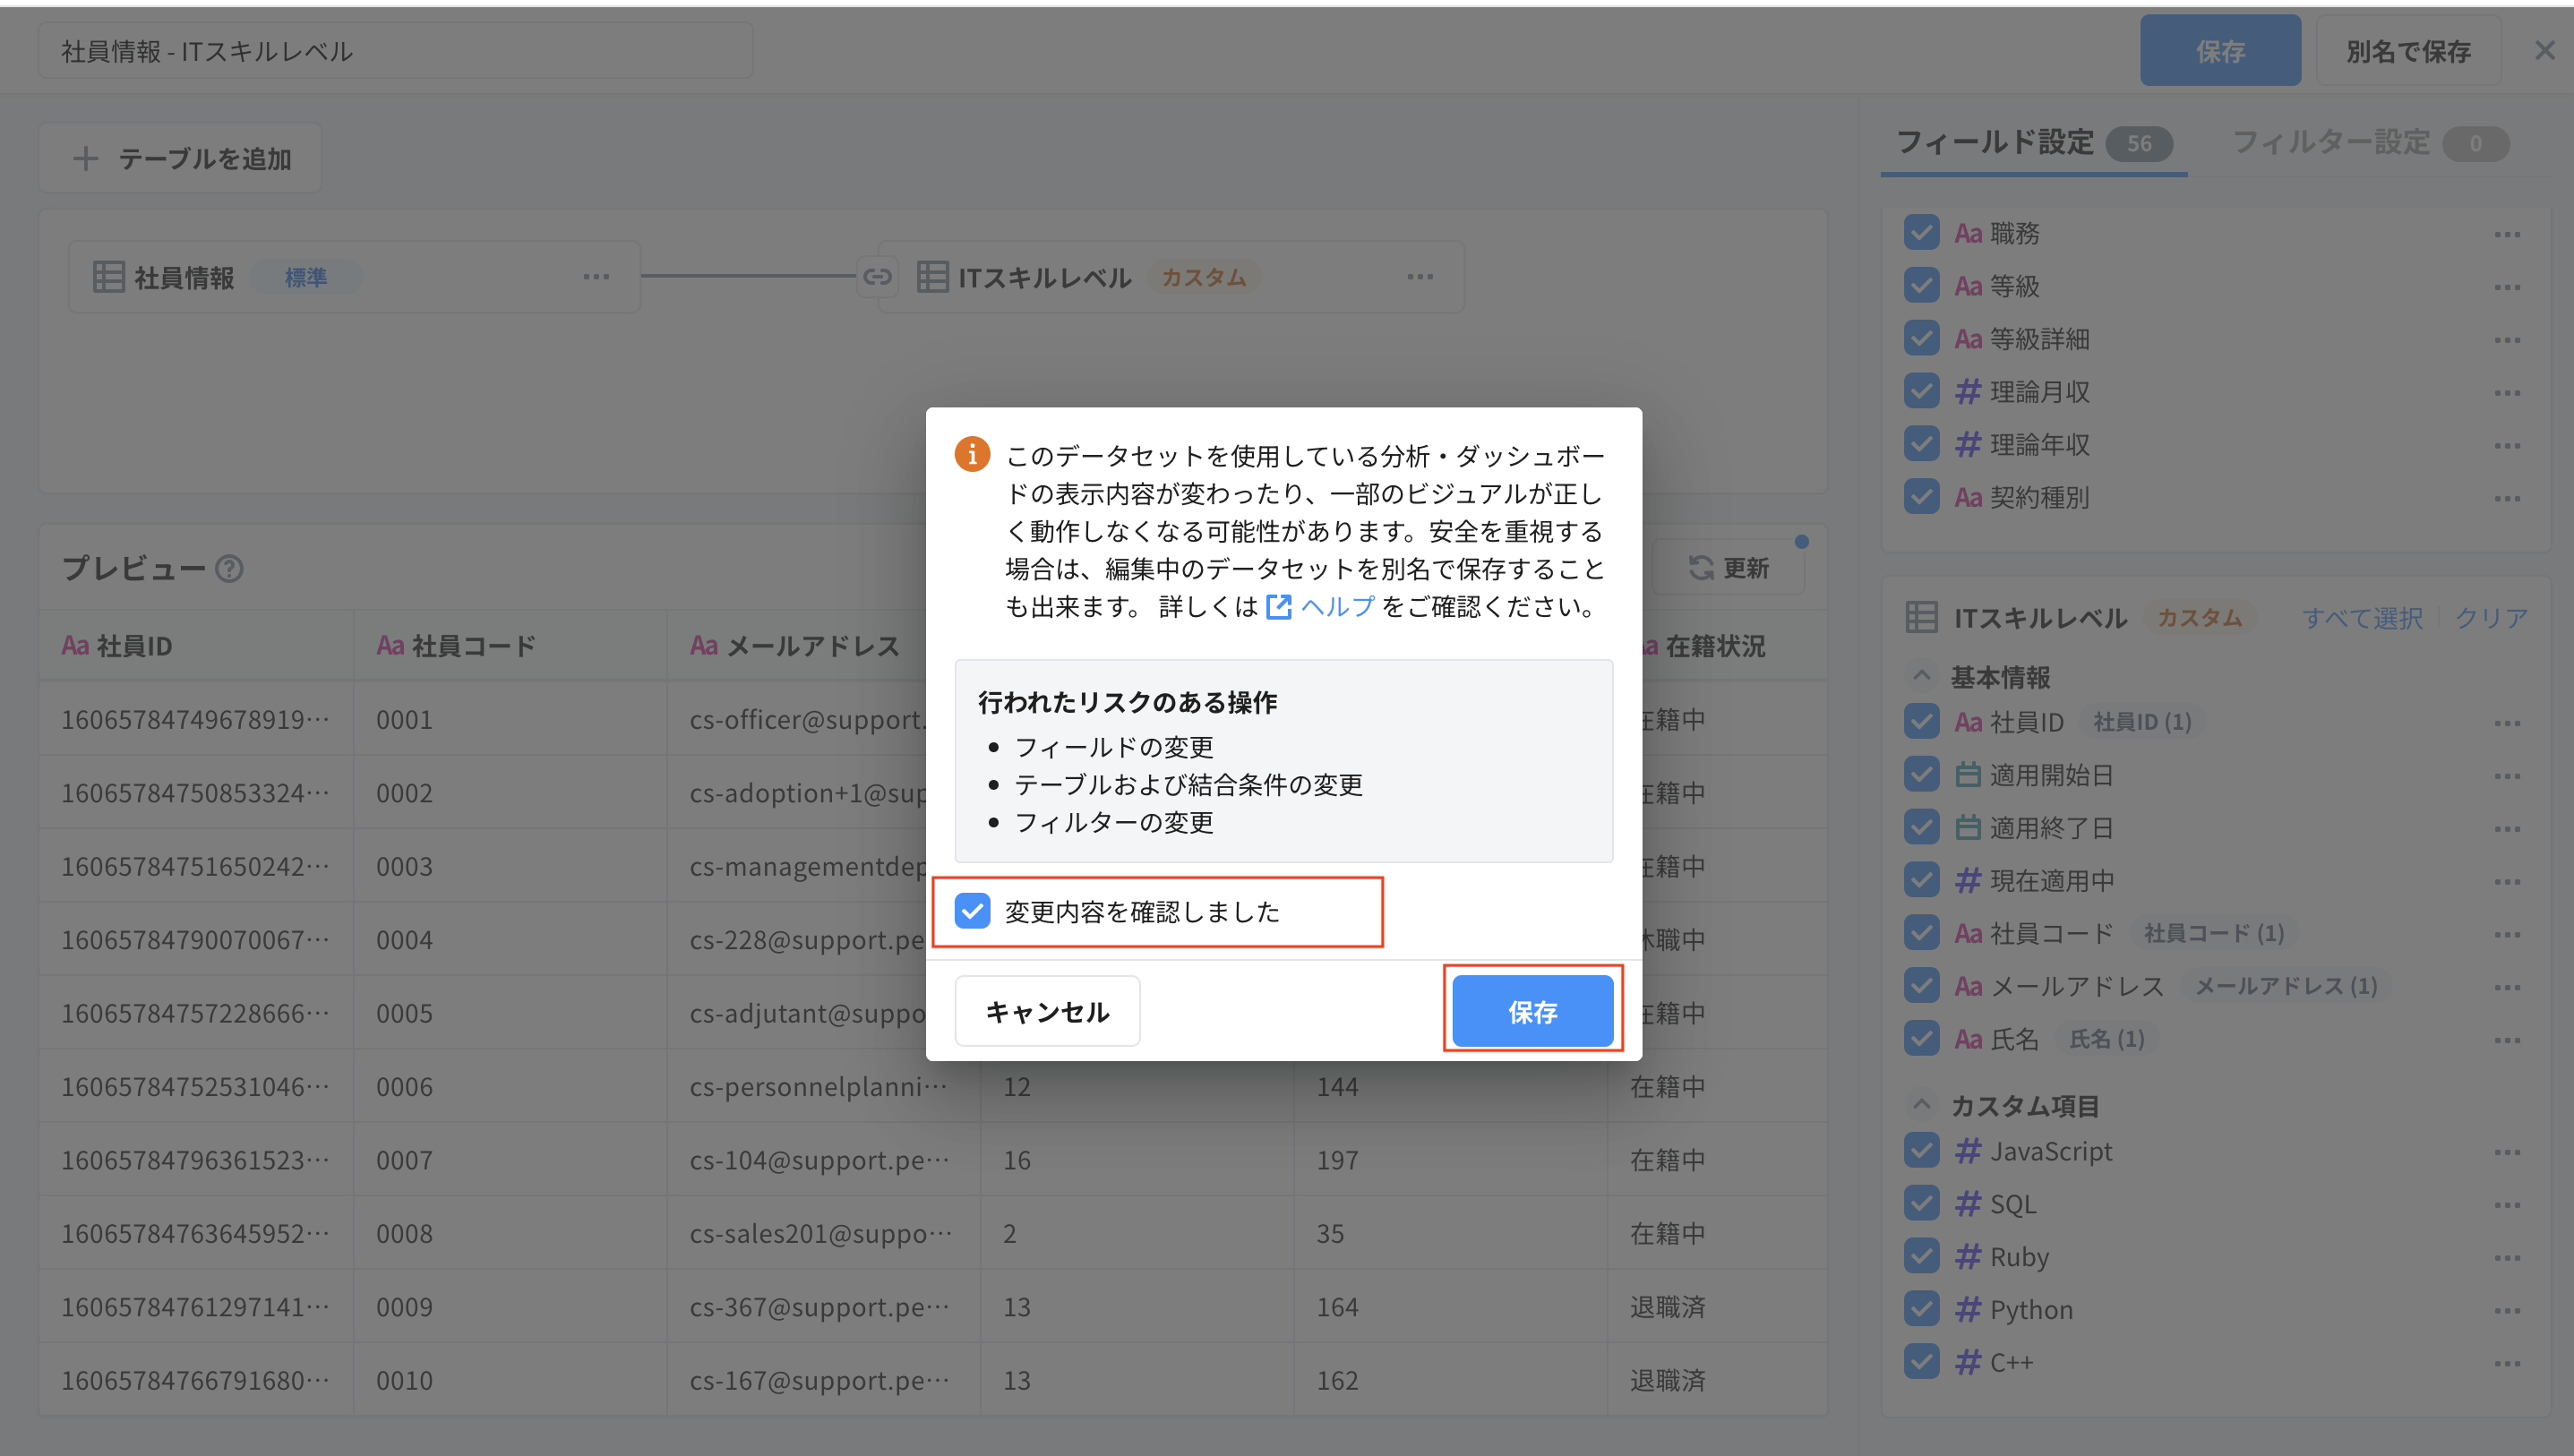Viewport: 2574px width, 1456px height.
Task: Uncheck the 変更内容を確認しました checkbox
Action: 972,910
